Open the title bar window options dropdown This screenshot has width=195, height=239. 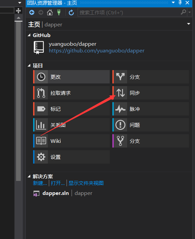[173, 3]
